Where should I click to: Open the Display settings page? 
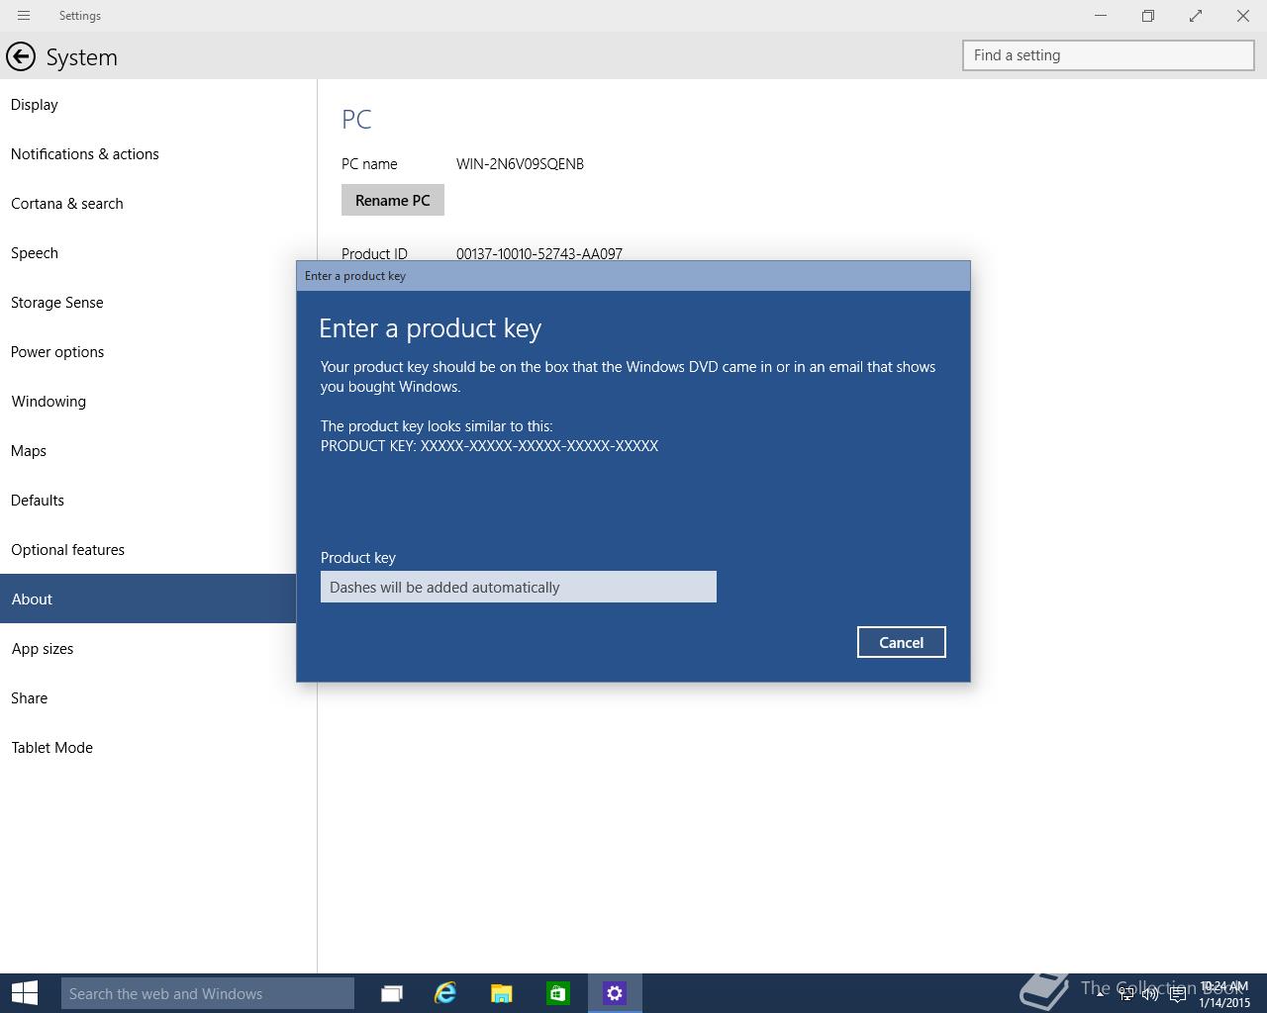tap(158, 104)
